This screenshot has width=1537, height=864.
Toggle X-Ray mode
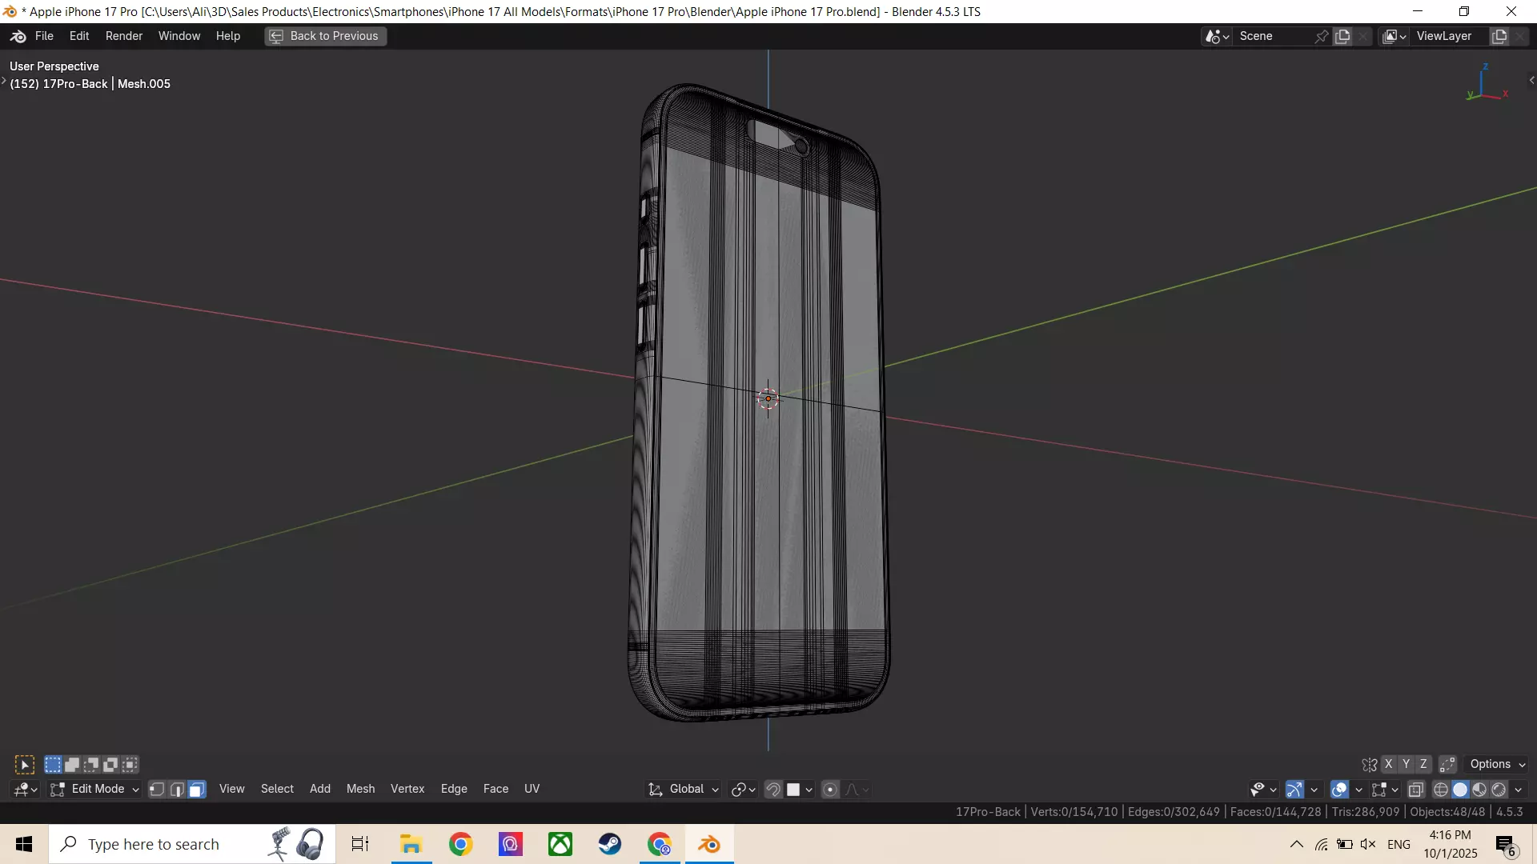[x=1416, y=790]
